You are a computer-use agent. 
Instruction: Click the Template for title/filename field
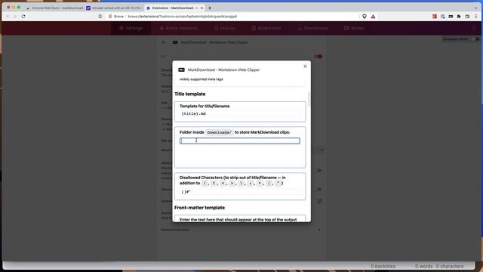coord(240,114)
